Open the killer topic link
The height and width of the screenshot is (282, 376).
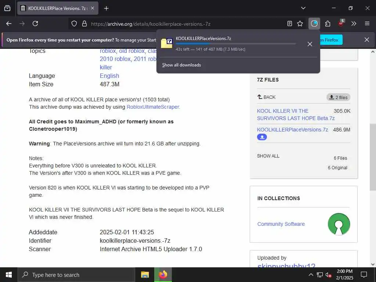pos(106,68)
